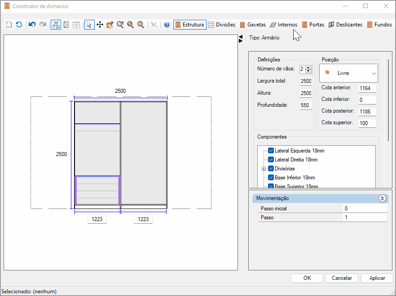Viewport: 396px width, 296px height.
Task: Select the drawer module in left bay
Action: pyautogui.click(x=97, y=190)
